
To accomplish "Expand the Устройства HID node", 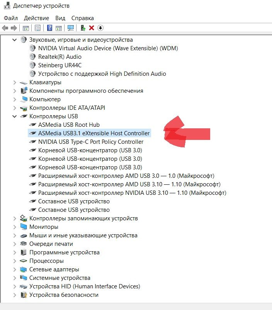I will (14, 286).
